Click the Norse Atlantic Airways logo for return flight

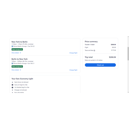coord(12,63)
